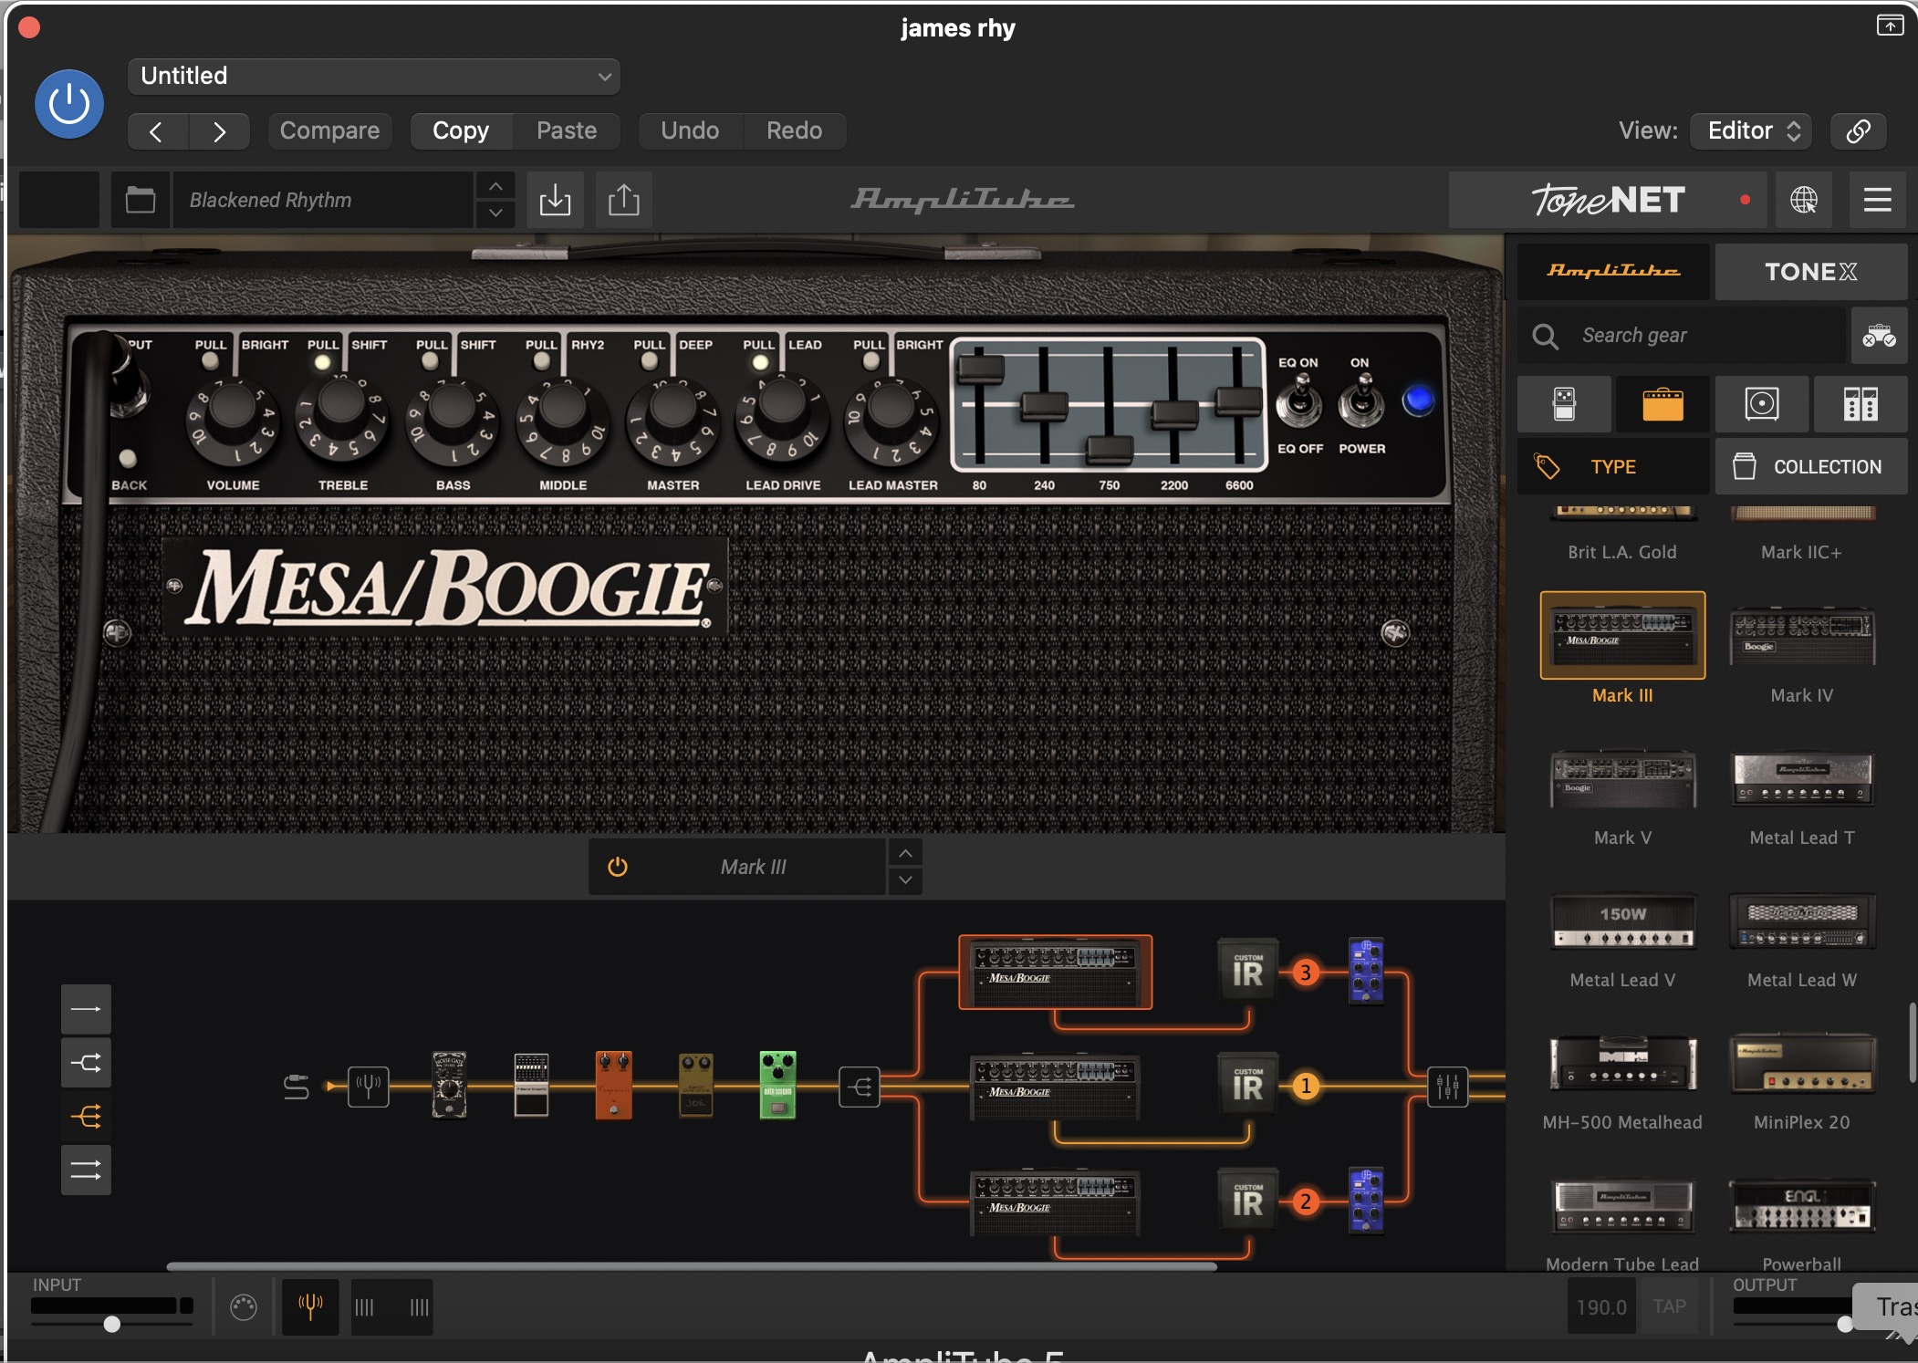
Task: Click the tuner block in signal chain
Action: click(x=369, y=1086)
